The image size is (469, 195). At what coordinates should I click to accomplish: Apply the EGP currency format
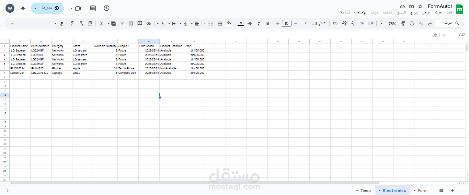pos(371,23)
